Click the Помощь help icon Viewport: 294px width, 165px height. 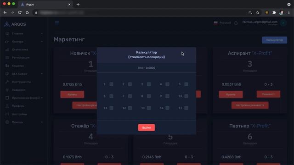point(7,122)
